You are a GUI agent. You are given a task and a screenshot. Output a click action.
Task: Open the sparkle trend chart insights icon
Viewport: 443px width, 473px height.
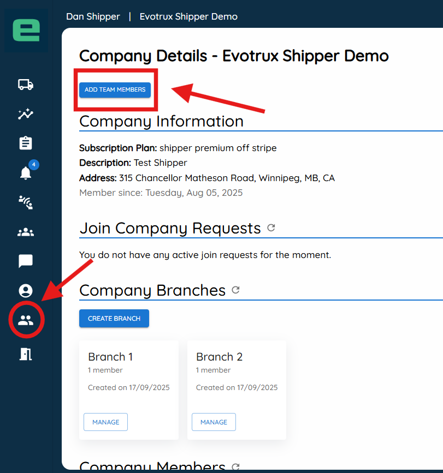click(26, 114)
